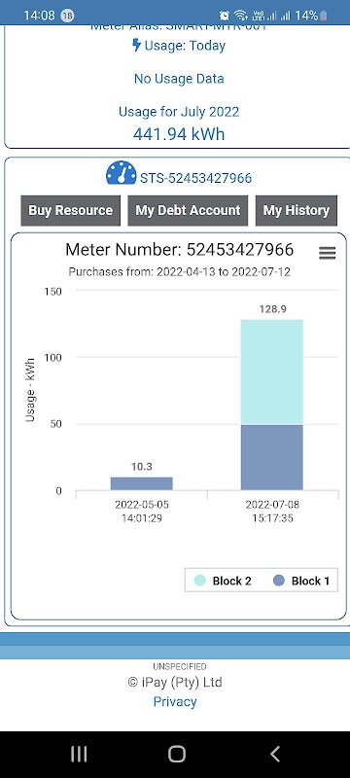The image size is (350, 778).
Task: Click the blue Block 1 legend swatch
Action: coord(279,581)
